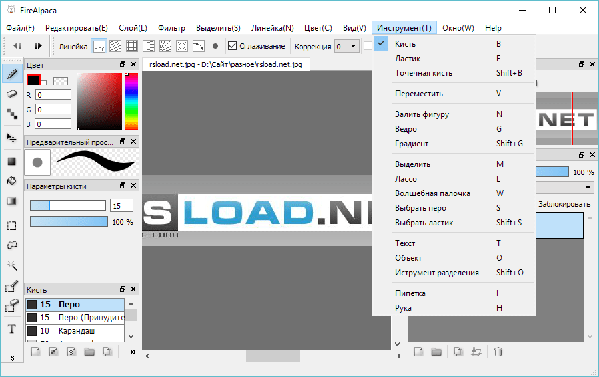Expand hidden tools at bottom of toolbar

click(x=12, y=358)
